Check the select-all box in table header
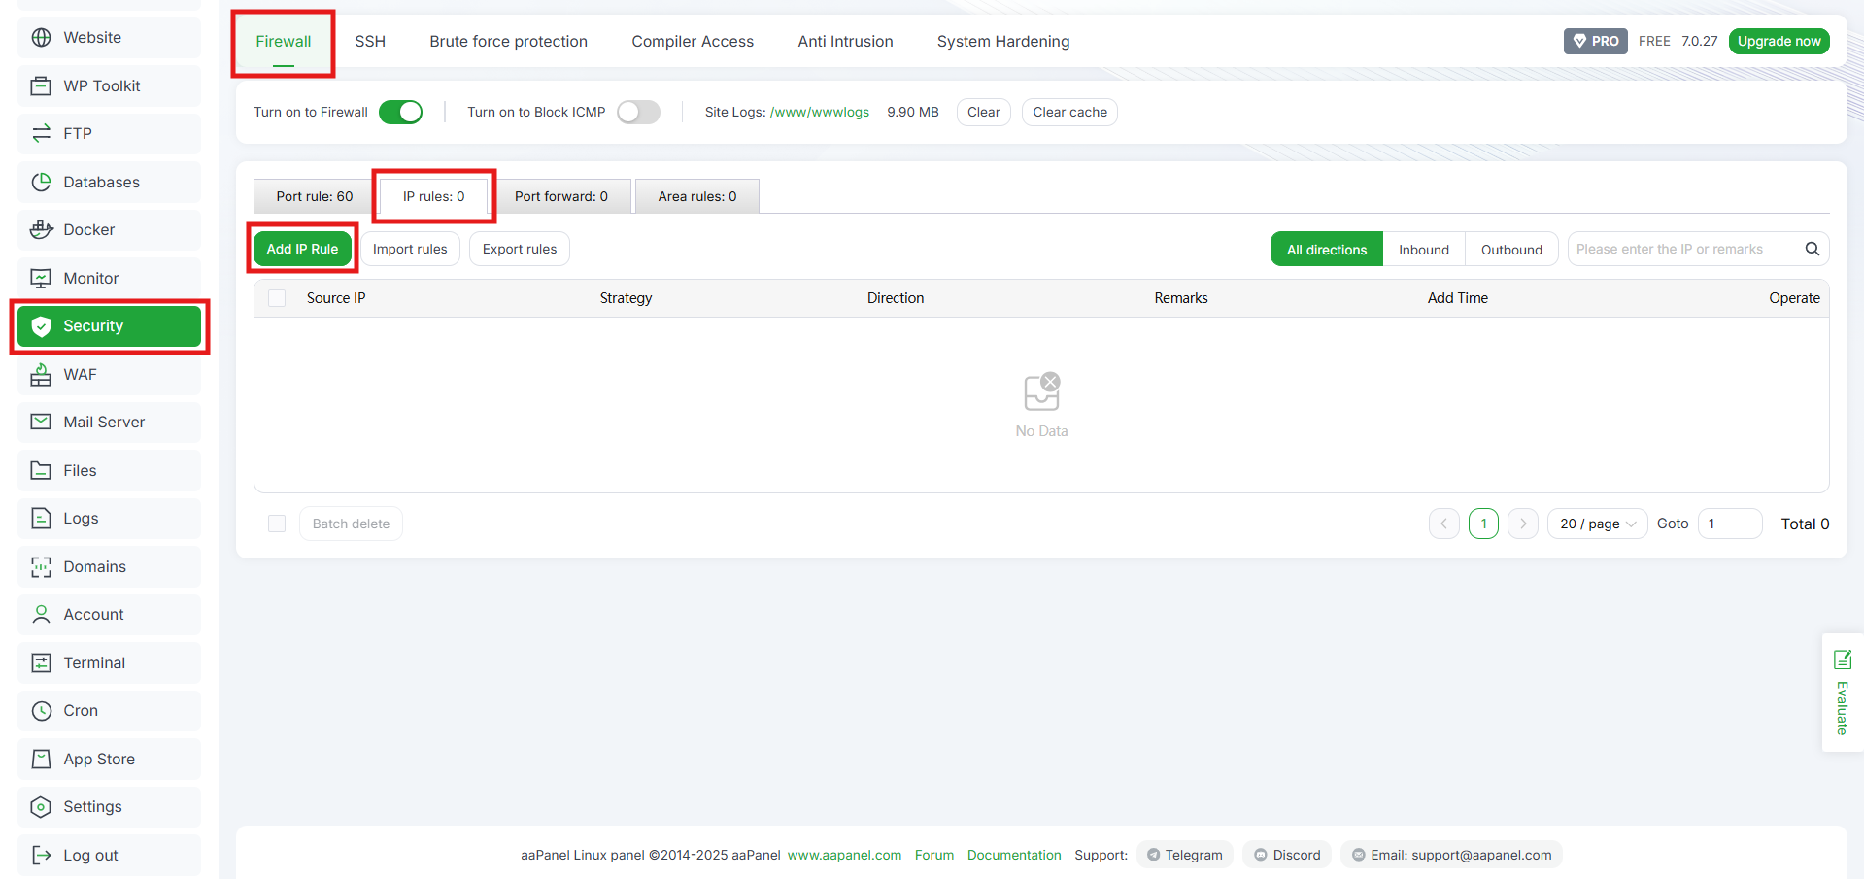This screenshot has height=879, width=1864. (x=277, y=298)
